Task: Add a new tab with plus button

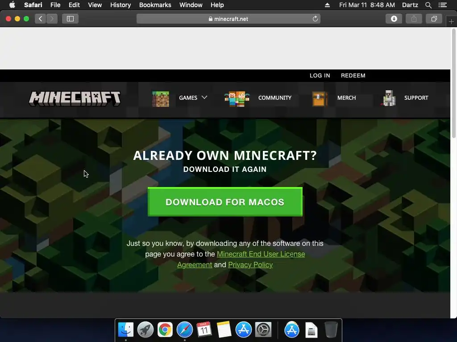Action: point(451,21)
